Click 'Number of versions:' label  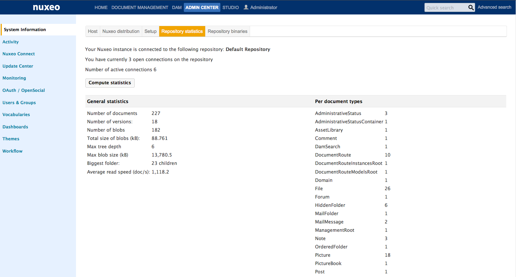[110, 122]
